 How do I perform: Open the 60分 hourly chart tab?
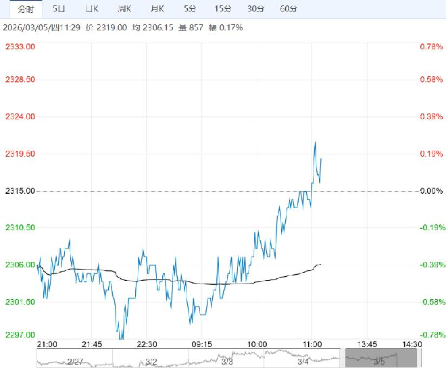click(x=289, y=9)
